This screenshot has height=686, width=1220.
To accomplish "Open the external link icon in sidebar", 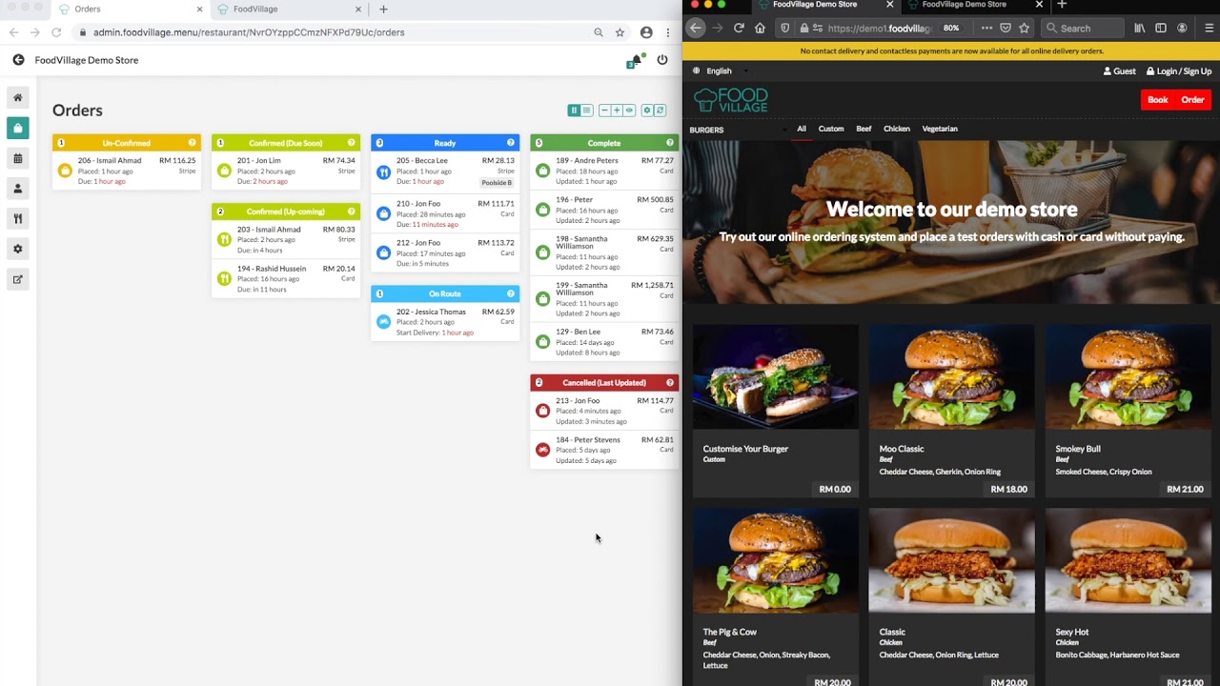I will [x=17, y=279].
